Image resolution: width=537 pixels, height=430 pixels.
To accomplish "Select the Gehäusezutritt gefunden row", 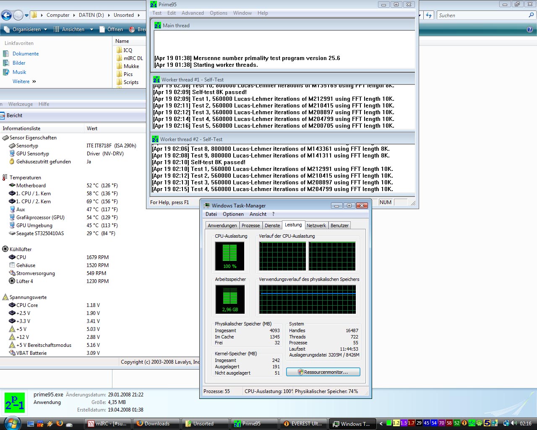I will 73,161.
